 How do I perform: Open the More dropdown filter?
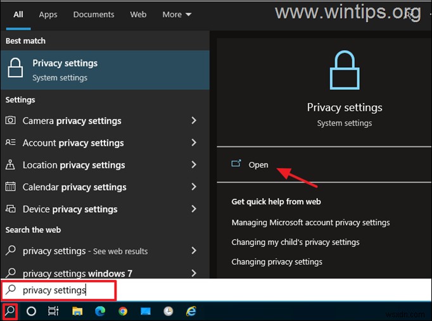pos(177,15)
